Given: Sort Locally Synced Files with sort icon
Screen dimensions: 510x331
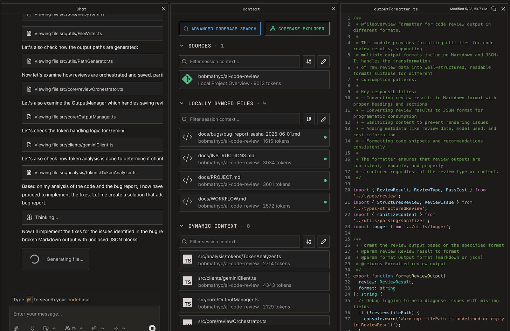Looking at the screenshot, I should (x=309, y=119).
